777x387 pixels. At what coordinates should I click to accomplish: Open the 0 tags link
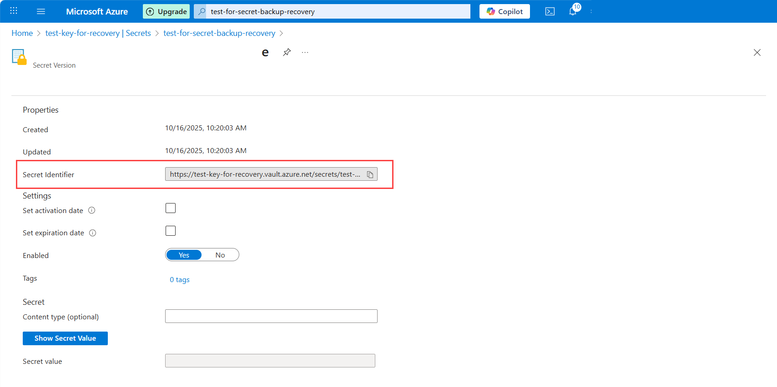[x=180, y=280]
